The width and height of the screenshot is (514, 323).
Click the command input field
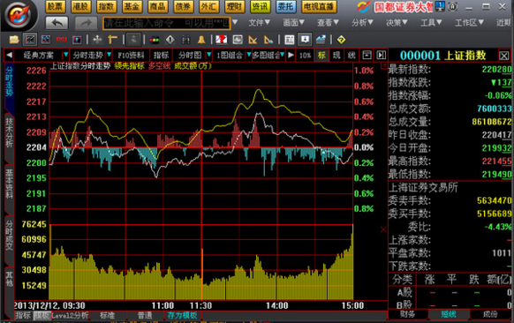(167, 23)
